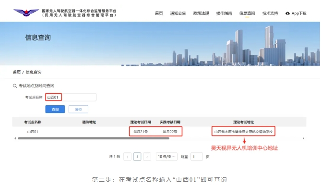This screenshot has width=321, height=187.
Task: Click the table's left scroll arrow
Action: [x=15, y=138]
